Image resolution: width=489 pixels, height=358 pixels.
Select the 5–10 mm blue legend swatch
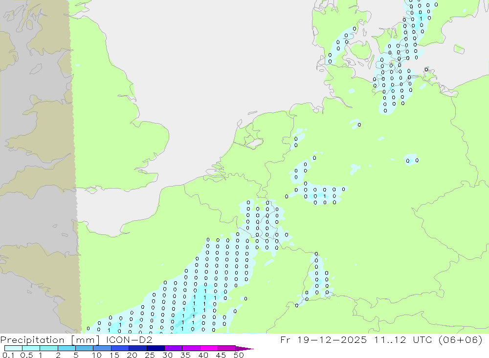click(85, 348)
